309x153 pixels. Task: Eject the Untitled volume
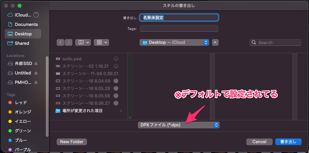pyautogui.click(x=36, y=73)
